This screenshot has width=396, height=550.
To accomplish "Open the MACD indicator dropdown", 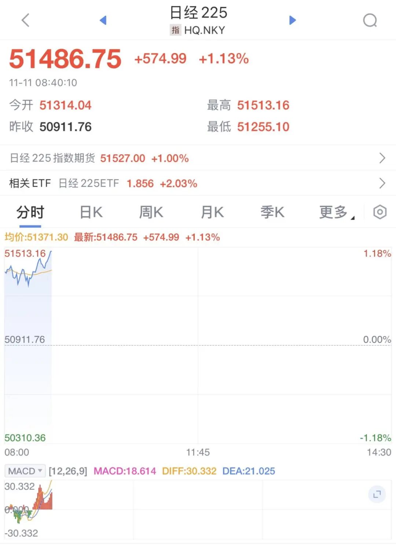I will point(25,471).
